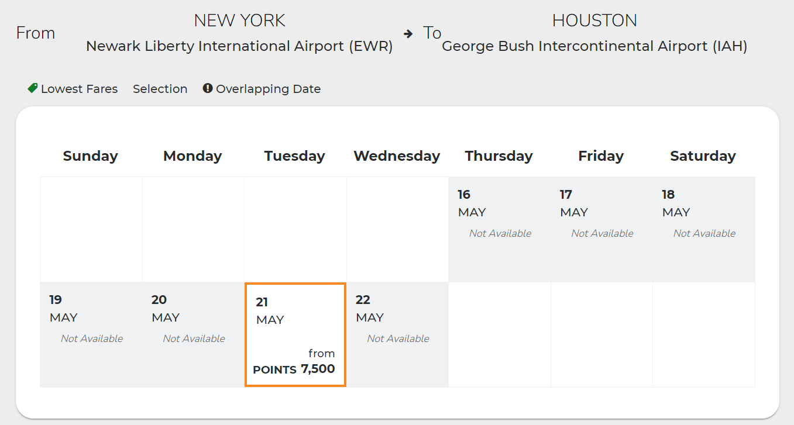Click the Overlapping Date exclamation icon
The height and width of the screenshot is (425, 794).
pos(208,88)
